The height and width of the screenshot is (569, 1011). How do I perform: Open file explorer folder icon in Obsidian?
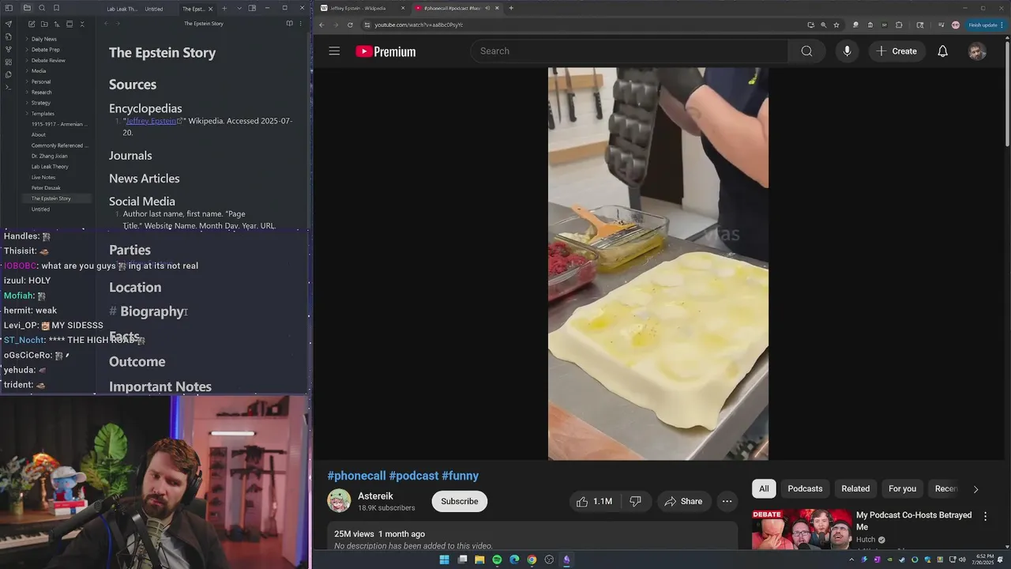click(27, 9)
